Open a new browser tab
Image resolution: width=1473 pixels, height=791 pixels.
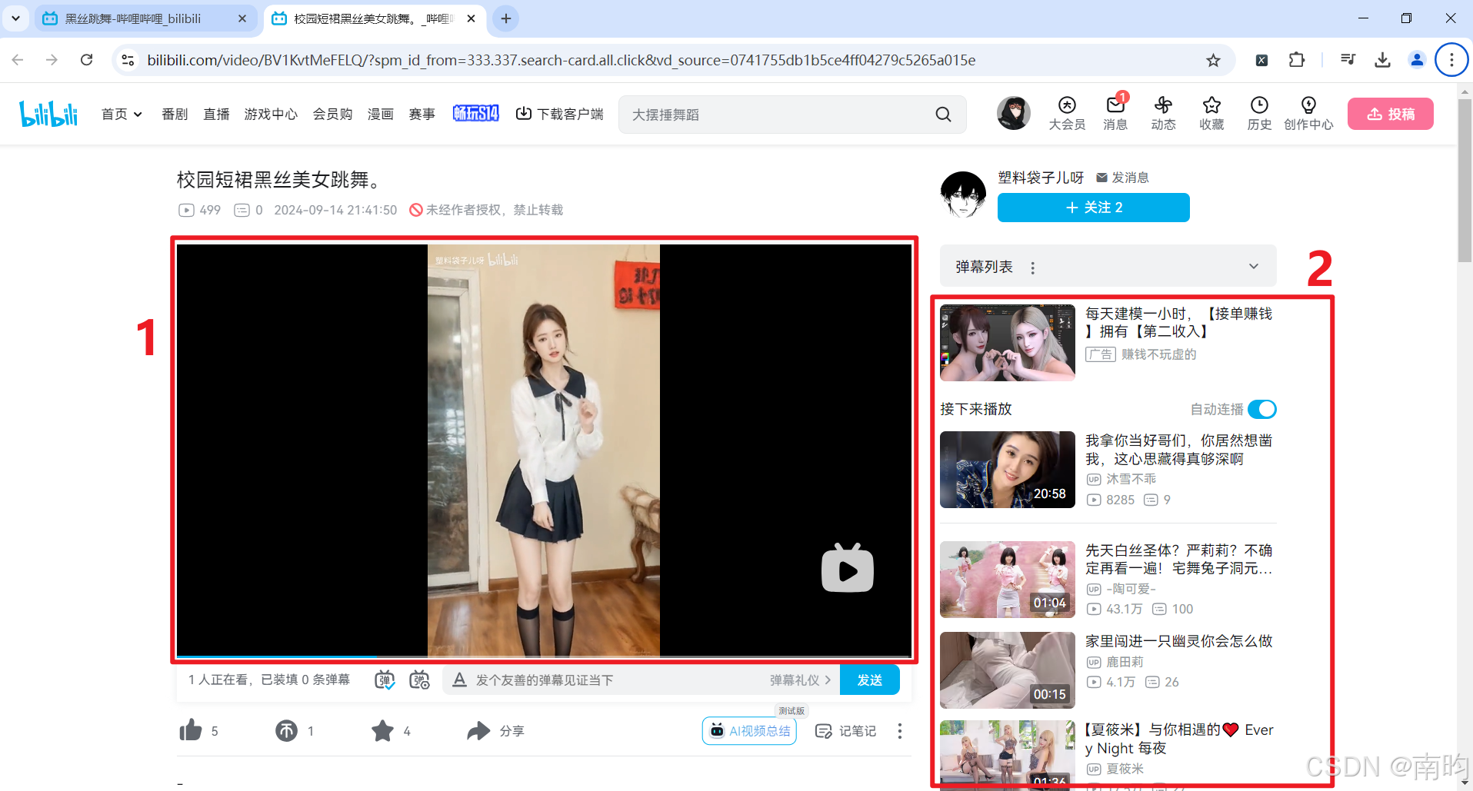505,18
